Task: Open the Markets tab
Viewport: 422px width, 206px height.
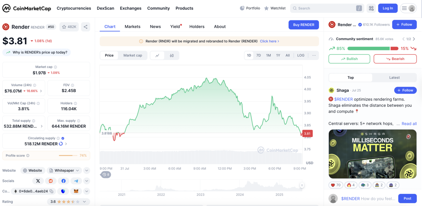Action: (133, 27)
